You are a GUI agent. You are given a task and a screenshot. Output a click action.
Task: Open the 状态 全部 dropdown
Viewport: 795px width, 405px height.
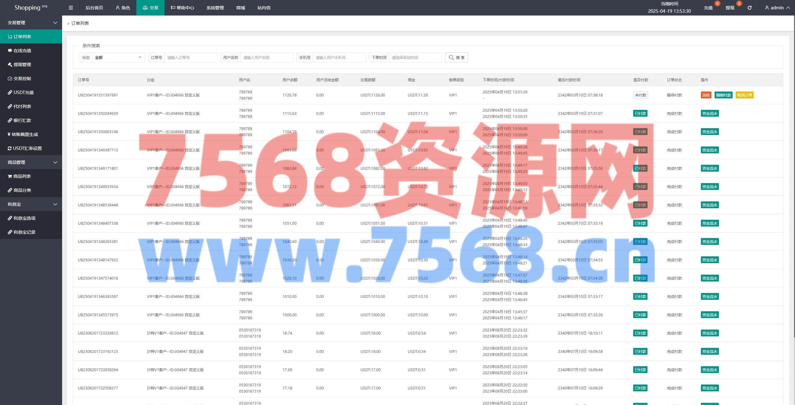coord(118,57)
